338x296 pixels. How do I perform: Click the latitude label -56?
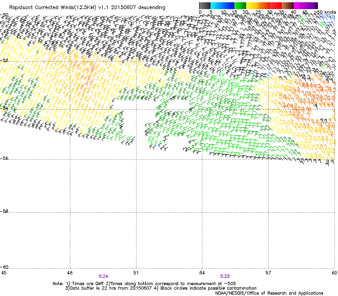click(x=4, y=158)
